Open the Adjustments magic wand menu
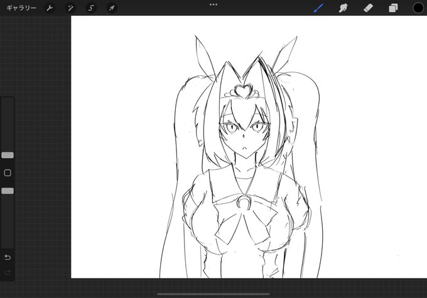 [x=70, y=8]
